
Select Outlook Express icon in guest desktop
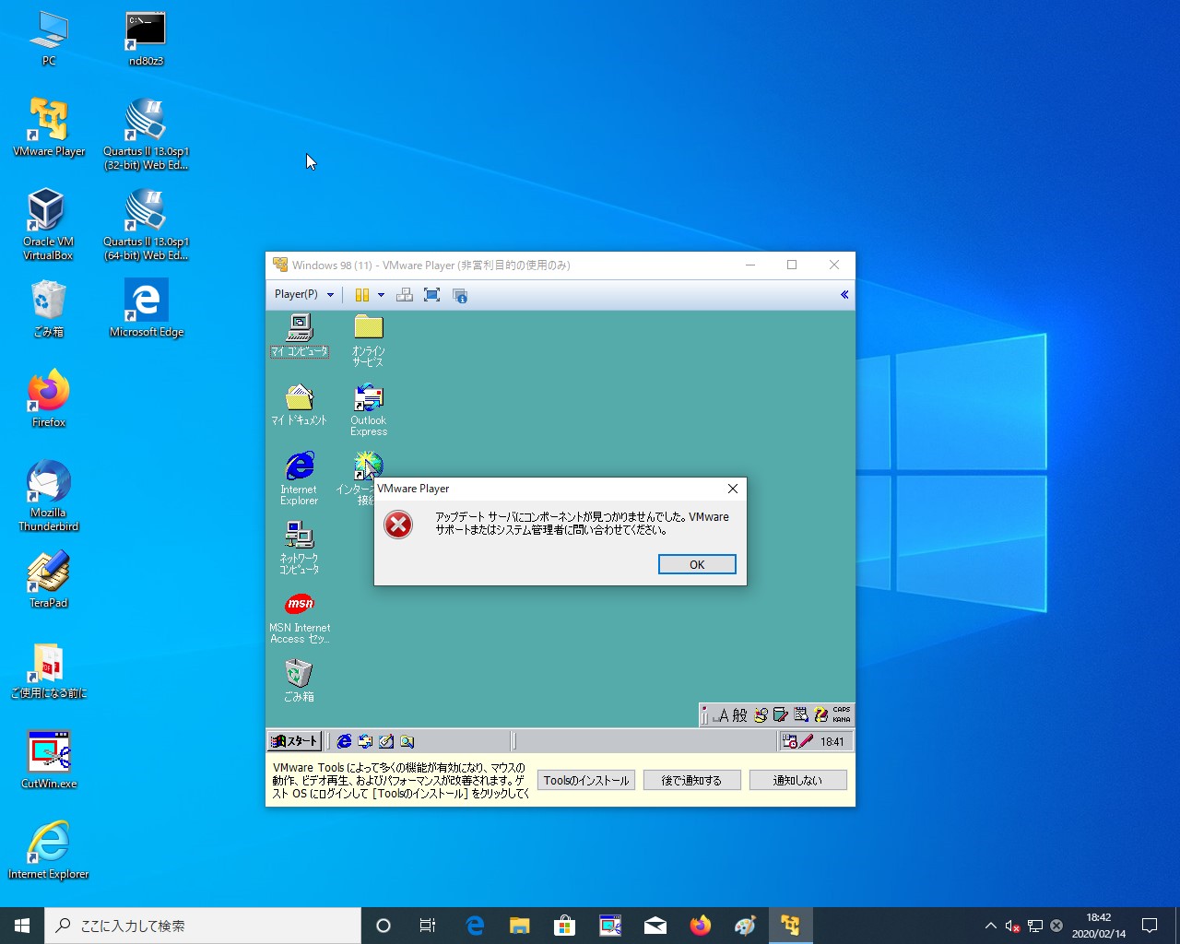pyautogui.click(x=369, y=410)
